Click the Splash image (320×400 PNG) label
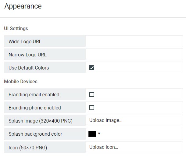This screenshot has height=157, width=186. (x=41, y=121)
